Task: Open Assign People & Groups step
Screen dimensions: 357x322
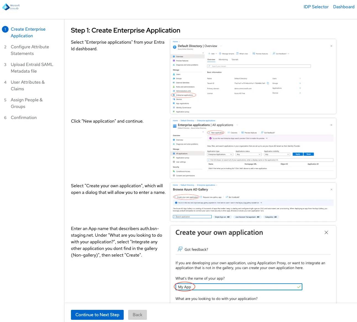Action: coord(27,103)
